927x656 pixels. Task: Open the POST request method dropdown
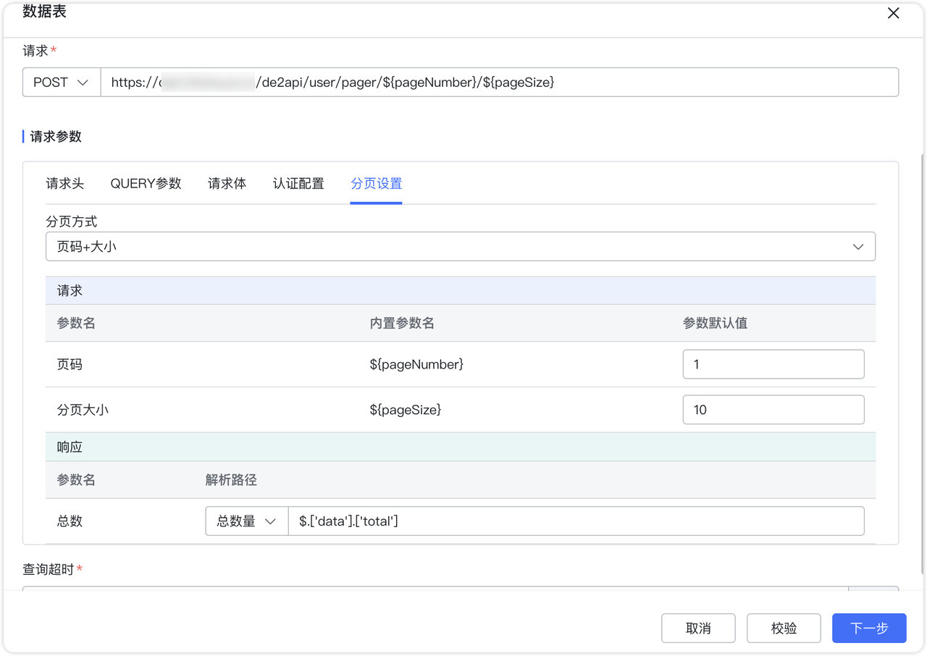click(x=62, y=83)
